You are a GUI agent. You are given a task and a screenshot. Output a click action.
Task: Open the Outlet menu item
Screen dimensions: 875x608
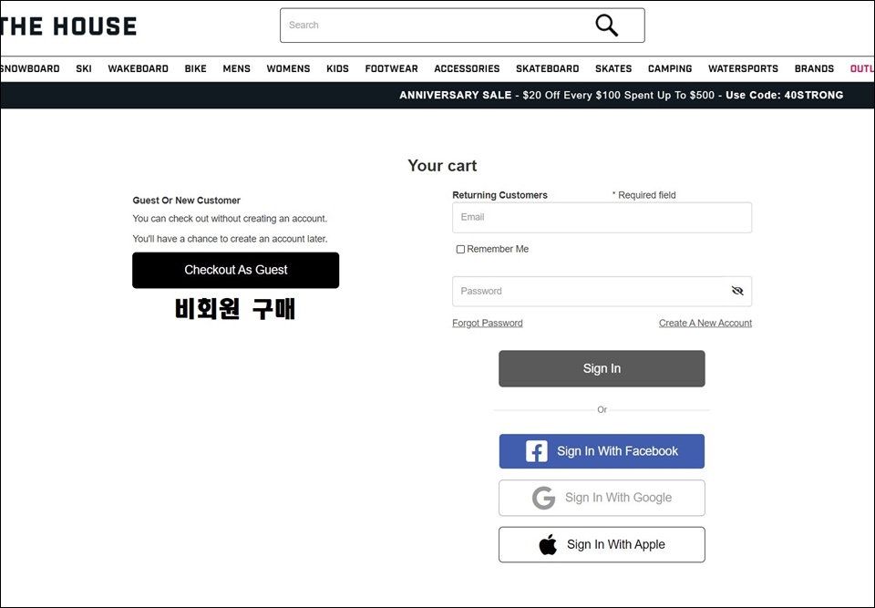tap(862, 68)
